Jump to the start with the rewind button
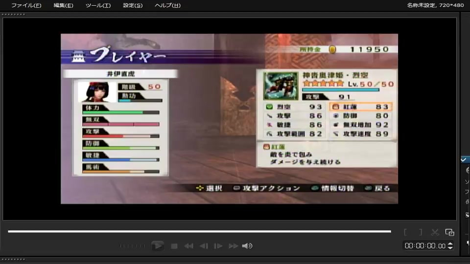This screenshot has height=264, width=470. tap(188, 246)
